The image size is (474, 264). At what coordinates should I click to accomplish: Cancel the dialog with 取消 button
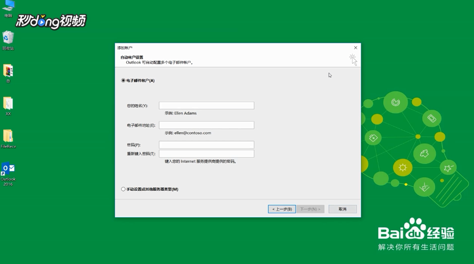[342, 209]
